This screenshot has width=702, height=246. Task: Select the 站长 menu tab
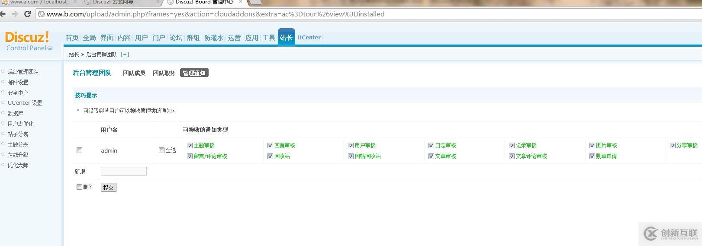pyautogui.click(x=286, y=38)
